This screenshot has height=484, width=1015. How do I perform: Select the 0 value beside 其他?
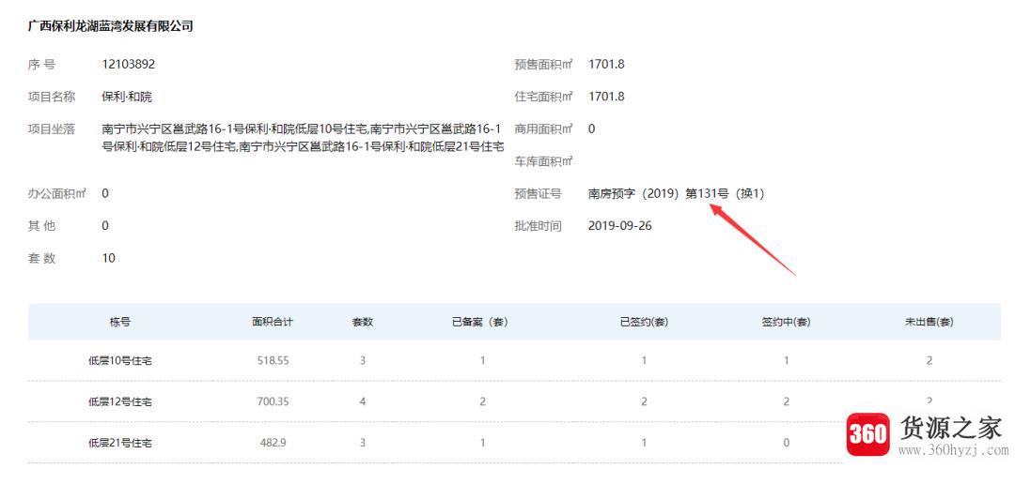(105, 225)
